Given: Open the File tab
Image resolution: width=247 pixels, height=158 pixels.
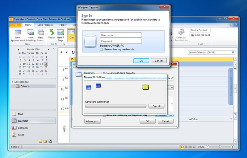Looking at the screenshot, I should pyautogui.click(x=15, y=25).
